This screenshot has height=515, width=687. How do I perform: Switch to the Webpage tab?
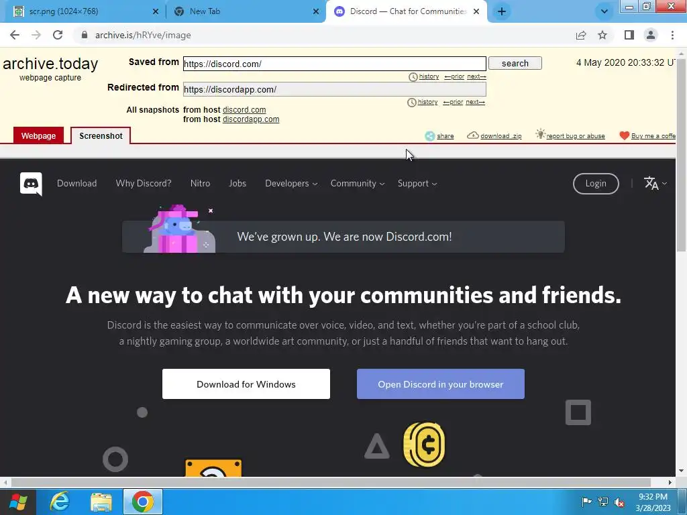38,135
